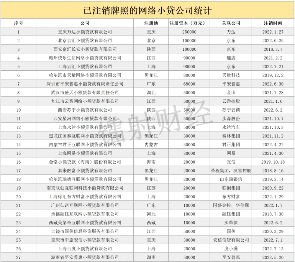Click cell 上海永达小额贷款有限公司
The height and width of the screenshot is (262, 295).
click(85, 127)
